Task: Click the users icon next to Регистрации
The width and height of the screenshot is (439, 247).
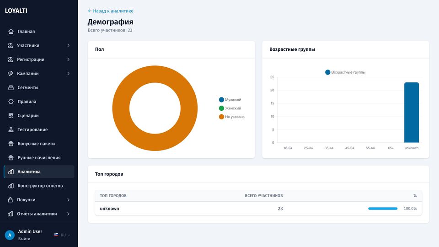Action: 11,59
